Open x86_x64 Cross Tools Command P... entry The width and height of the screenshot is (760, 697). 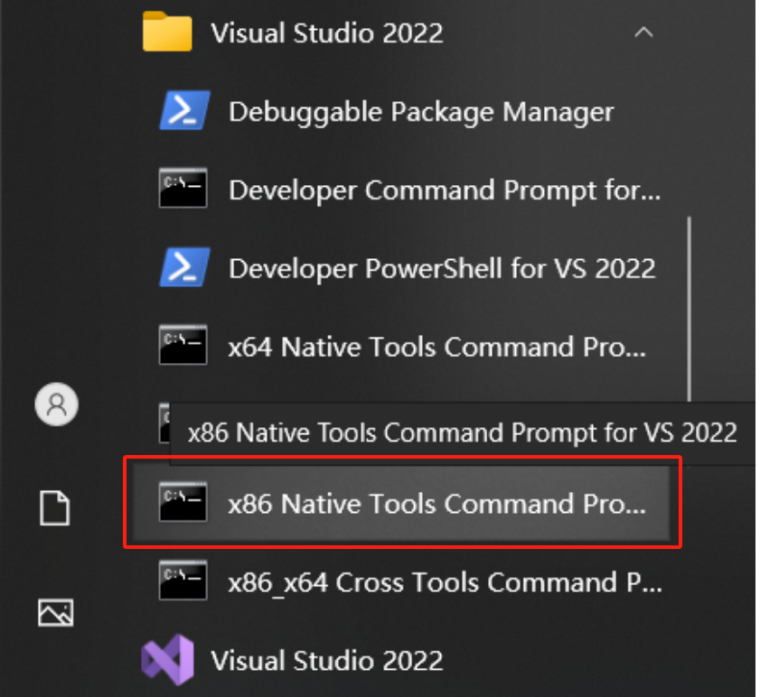(x=445, y=582)
